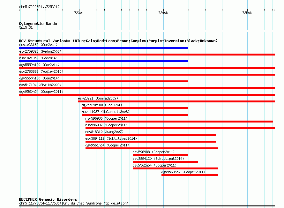Click red bar for nsv596987

(x=180, y=128)
